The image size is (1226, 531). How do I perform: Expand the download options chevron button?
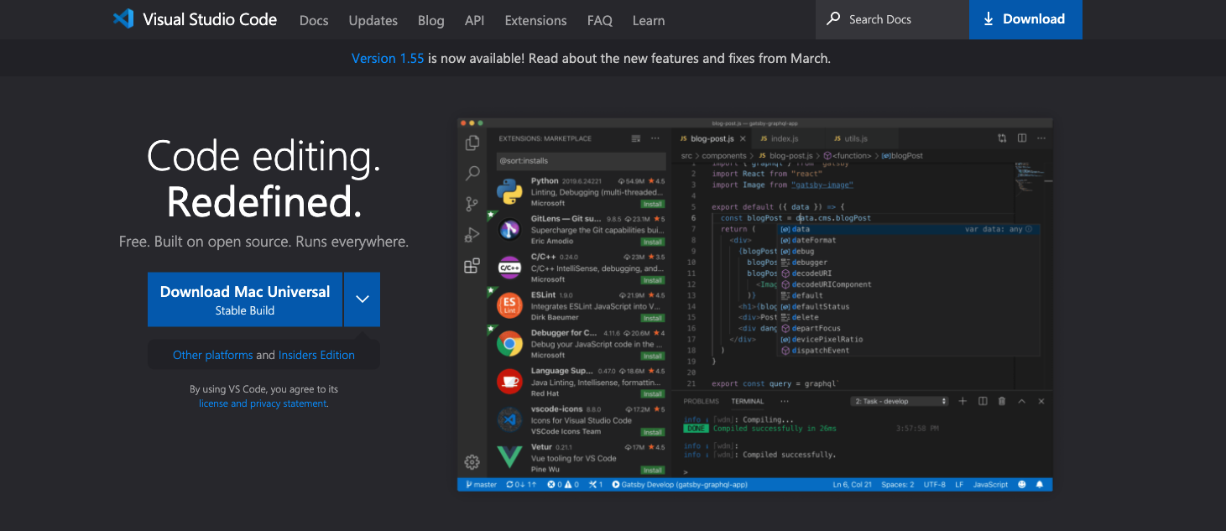tap(362, 299)
